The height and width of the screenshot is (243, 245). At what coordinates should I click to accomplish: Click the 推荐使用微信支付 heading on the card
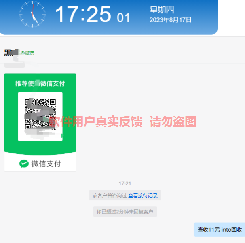pyautogui.click(x=40, y=83)
